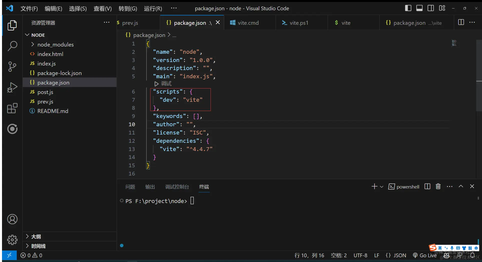Open Explorer views and more actions ellipsis

pos(107,22)
